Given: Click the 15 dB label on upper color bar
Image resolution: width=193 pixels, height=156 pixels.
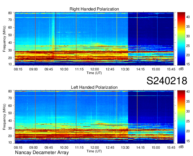Looking at the screenshot, I should 188,64.
